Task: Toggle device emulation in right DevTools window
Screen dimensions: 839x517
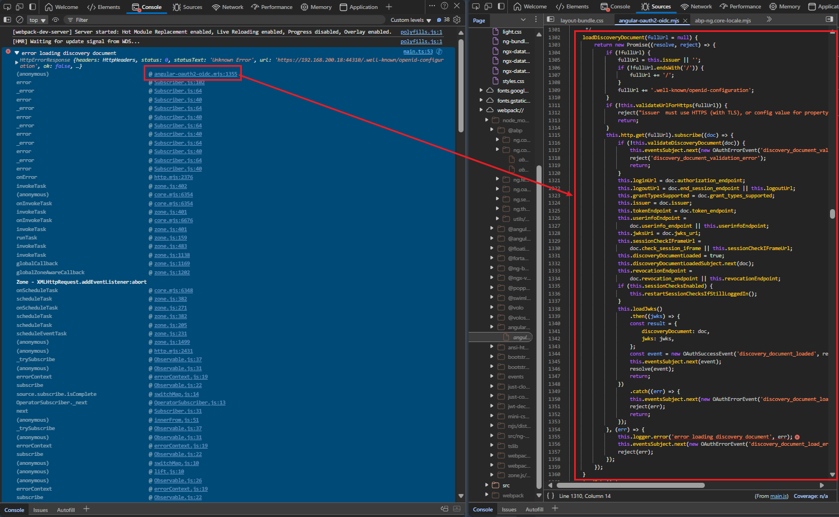Action: tap(488, 7)
